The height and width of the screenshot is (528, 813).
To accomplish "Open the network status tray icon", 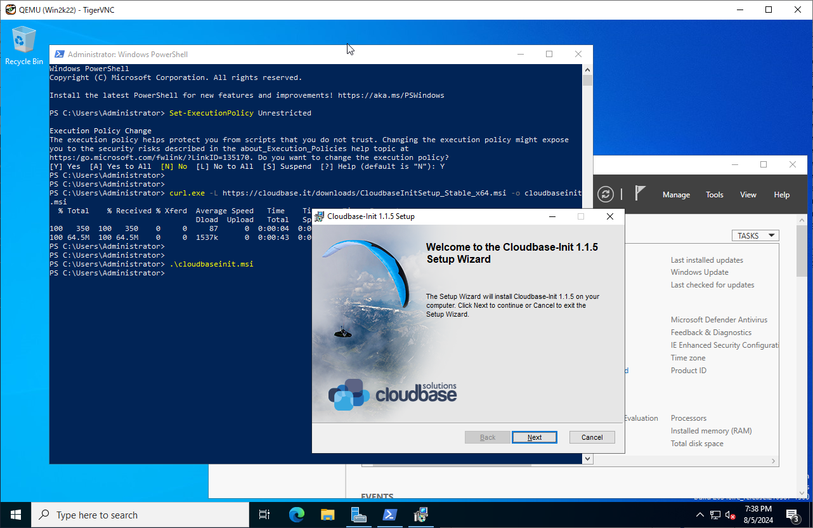I will [715, 515].
